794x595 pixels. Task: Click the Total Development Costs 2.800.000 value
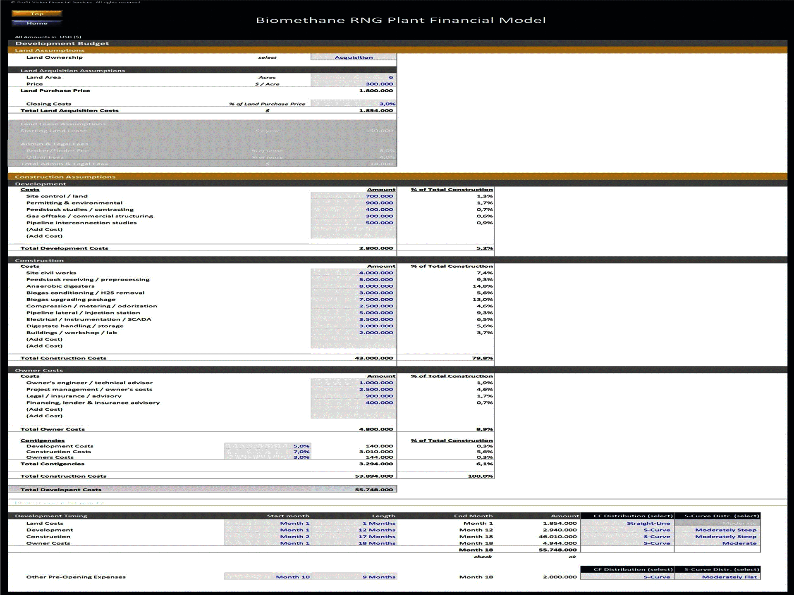[376, 248]
